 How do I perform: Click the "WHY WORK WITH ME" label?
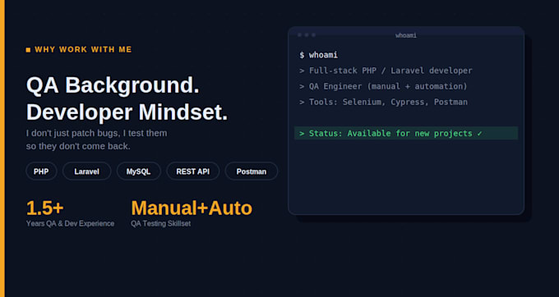coord(83,49)
